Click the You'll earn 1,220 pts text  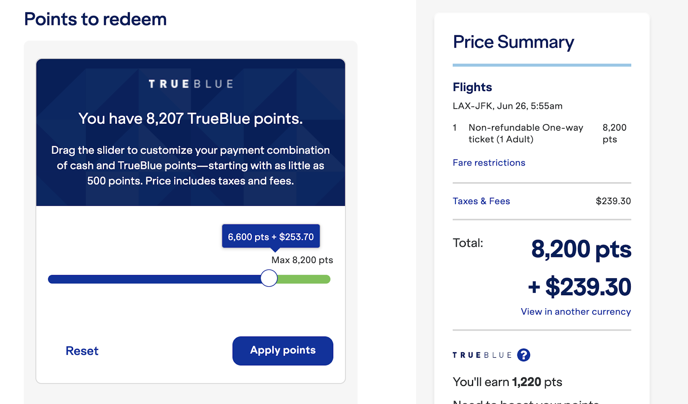pos(507,382)
